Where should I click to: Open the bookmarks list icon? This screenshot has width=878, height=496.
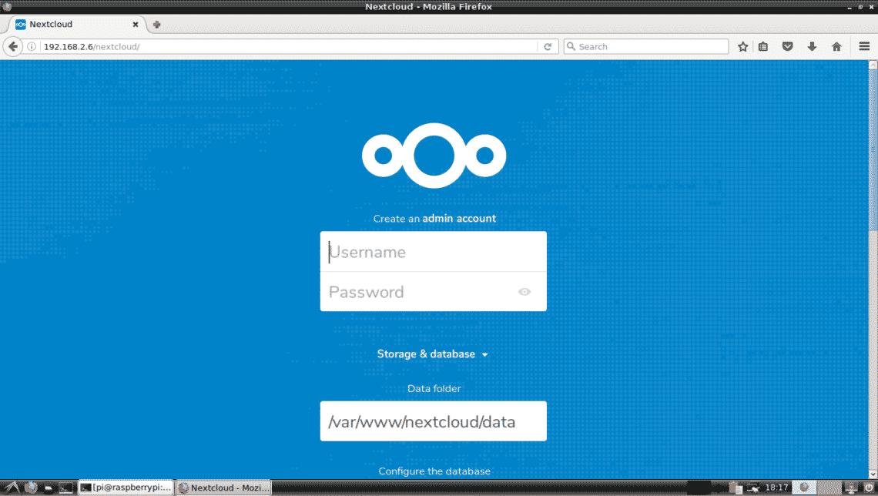(x=763, y=47)
